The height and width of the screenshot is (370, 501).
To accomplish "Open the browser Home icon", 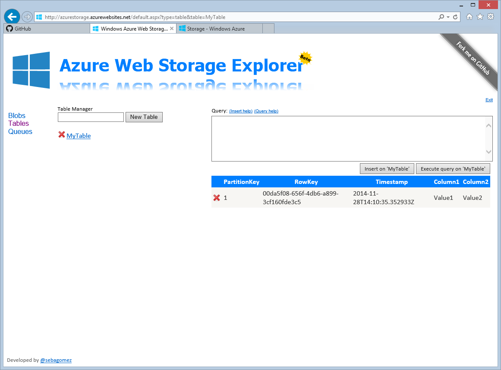I will click(x=469, y=17).
